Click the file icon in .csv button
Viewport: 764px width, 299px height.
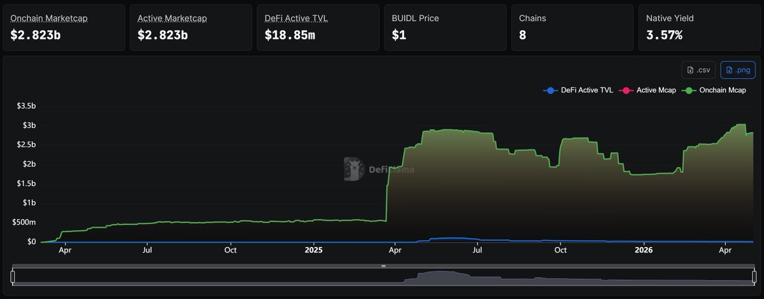click(x=690, y=69)
